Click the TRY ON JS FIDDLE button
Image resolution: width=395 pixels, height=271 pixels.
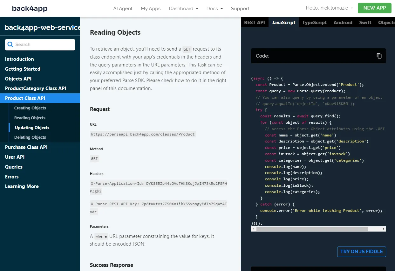[361, 252]
